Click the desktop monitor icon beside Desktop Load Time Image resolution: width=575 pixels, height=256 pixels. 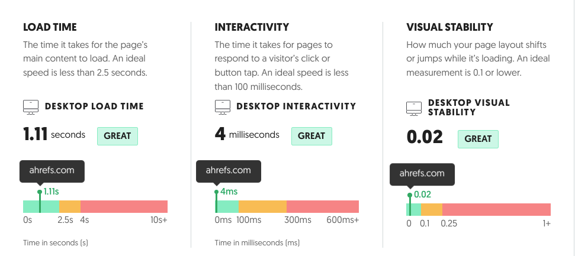[31, 107]
